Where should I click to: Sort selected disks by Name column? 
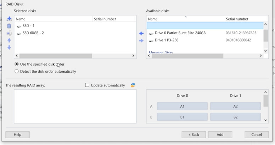click(54, 19)
